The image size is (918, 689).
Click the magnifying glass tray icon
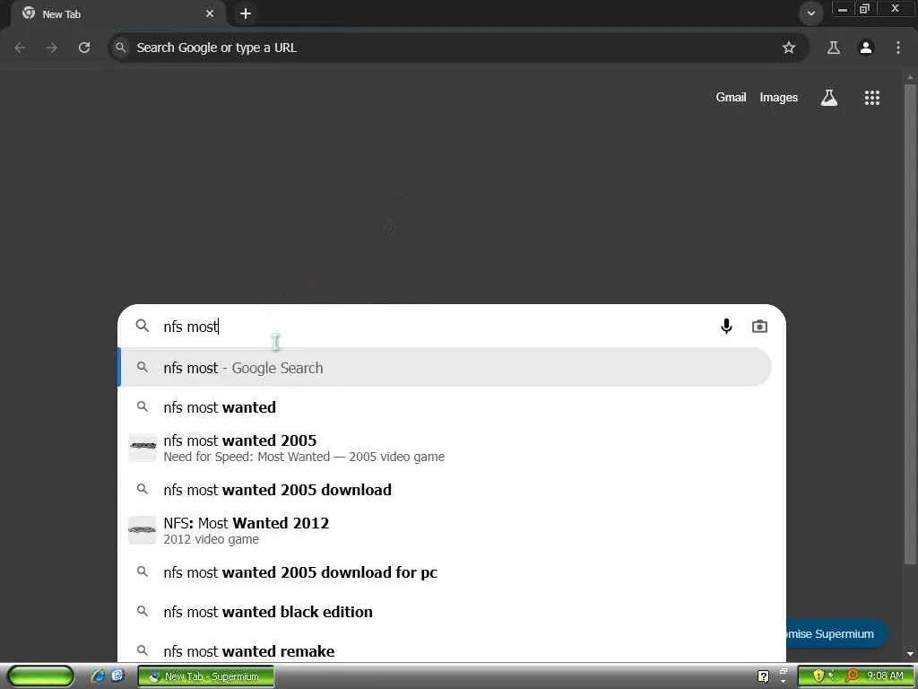852,676
